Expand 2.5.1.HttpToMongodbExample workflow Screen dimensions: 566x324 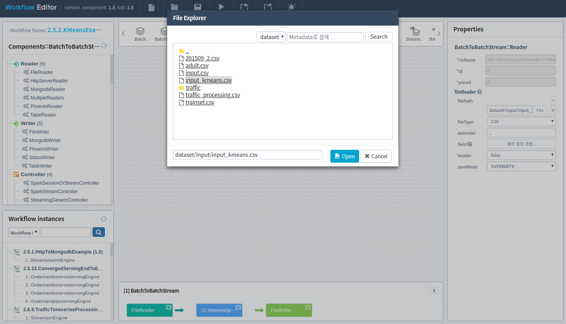coord(17,252)
